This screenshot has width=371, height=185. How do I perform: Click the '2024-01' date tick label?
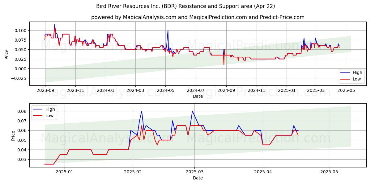point(106,91)
